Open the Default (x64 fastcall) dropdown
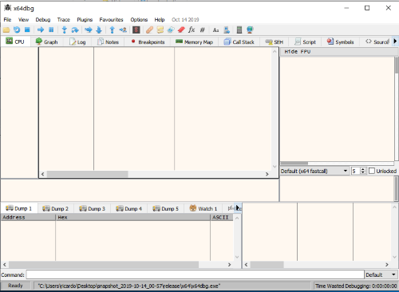 (314, 171)
